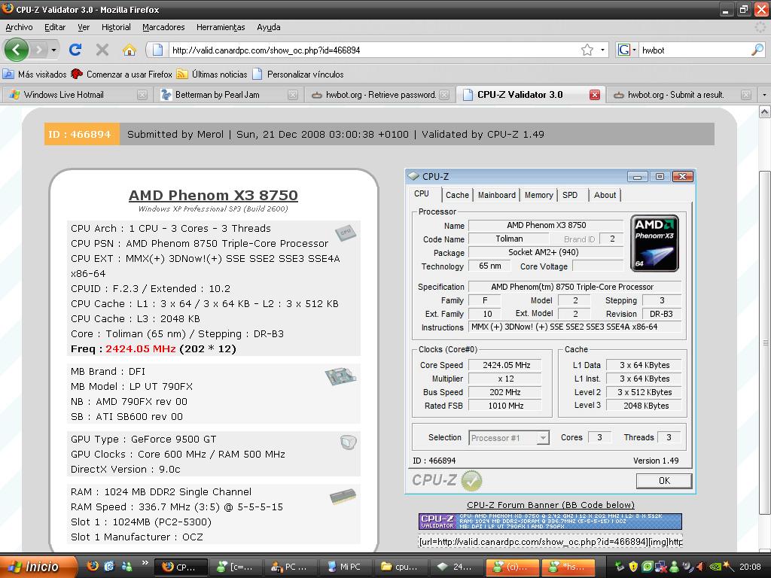Click the CPU chip icon in specs
The height and width of the screenshot is (578, 771).
coord(346,232)
